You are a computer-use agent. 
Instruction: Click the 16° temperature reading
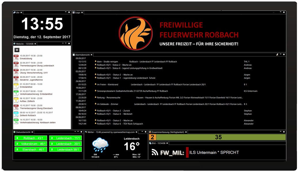(x=132, y=147)
